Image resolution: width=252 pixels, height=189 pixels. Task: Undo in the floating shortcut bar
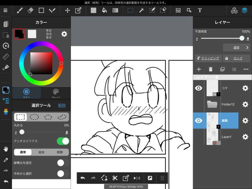point(83,178)
